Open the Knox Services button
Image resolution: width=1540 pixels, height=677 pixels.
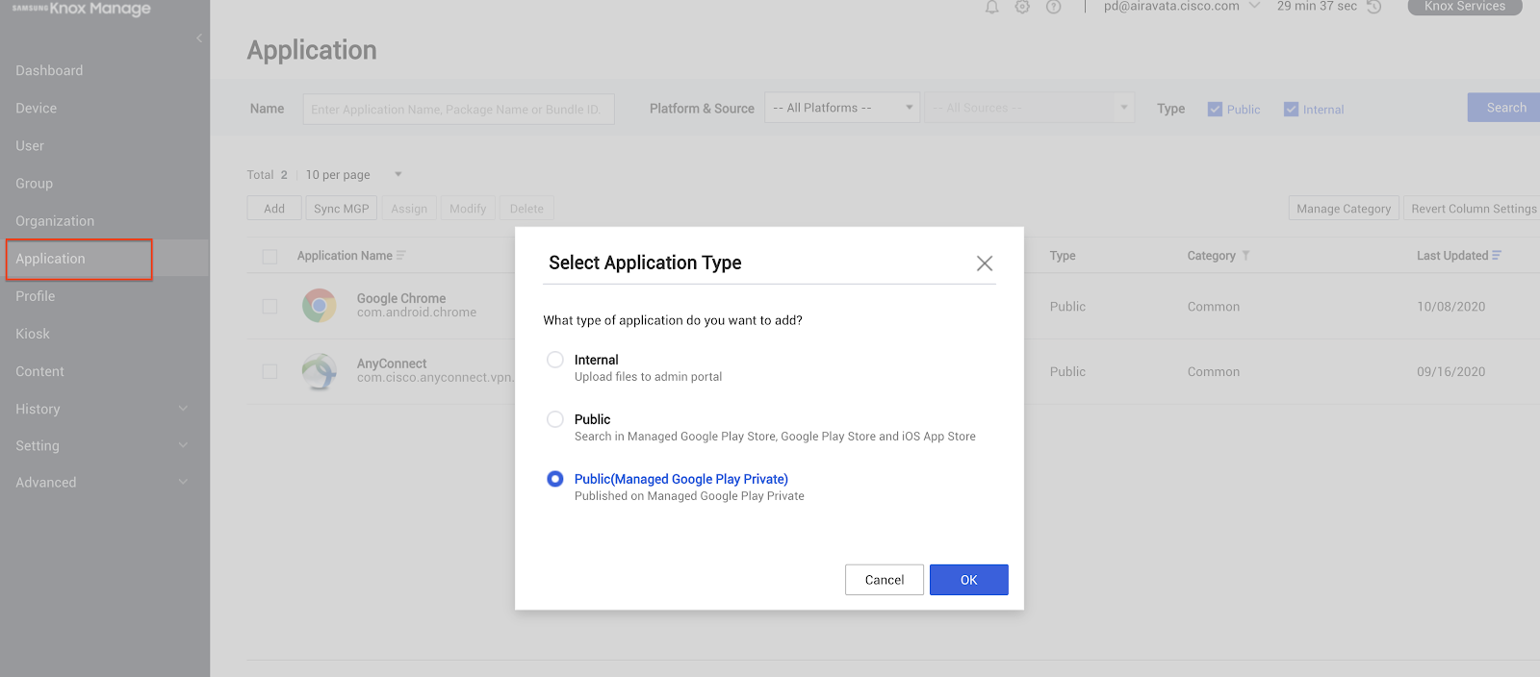coord(1465,7)
